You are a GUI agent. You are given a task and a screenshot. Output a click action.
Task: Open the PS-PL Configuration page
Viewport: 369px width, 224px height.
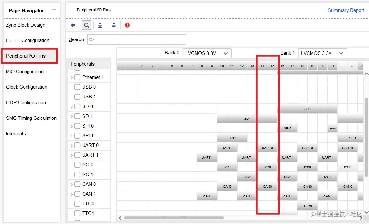pos(28,40)
